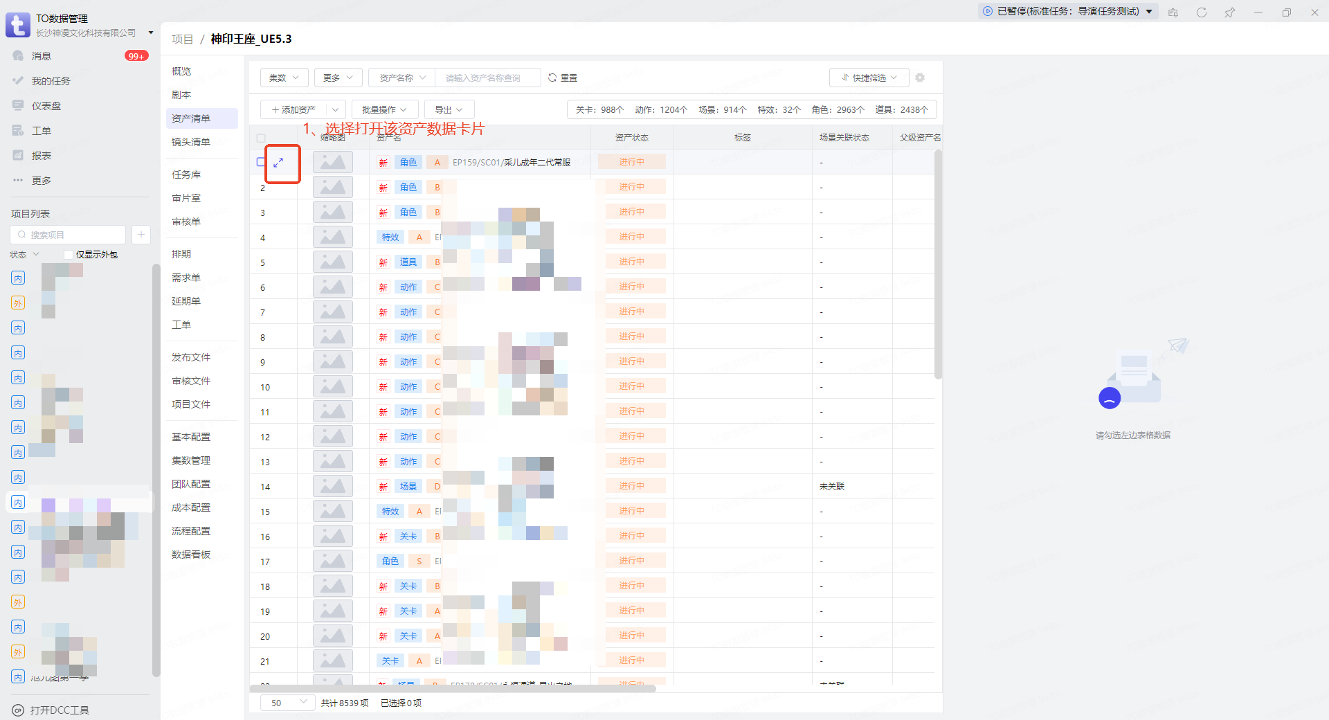This screenshot has height=720, width=1329.
Task: Expand the arrow beside 添加资产
Action: [336, 109]
